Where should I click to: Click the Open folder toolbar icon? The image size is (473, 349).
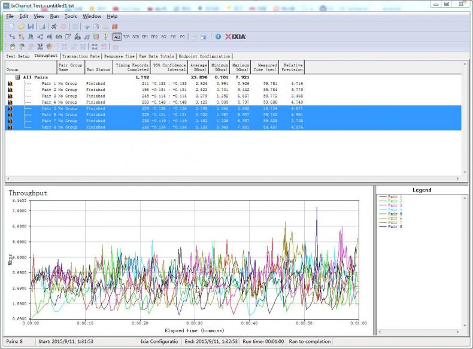click(x=22, y=26)
